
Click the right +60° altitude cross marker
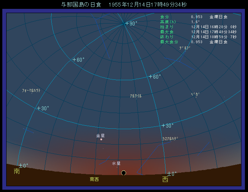[150, 77]
